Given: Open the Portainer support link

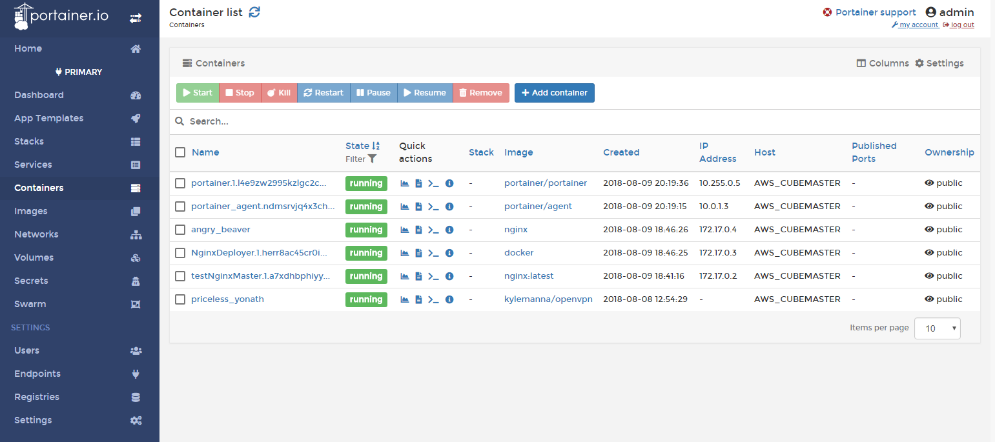Looking at the screenshot, I should pos(869,12).
